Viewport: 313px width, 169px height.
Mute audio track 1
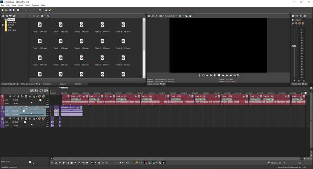click(39, 97)
